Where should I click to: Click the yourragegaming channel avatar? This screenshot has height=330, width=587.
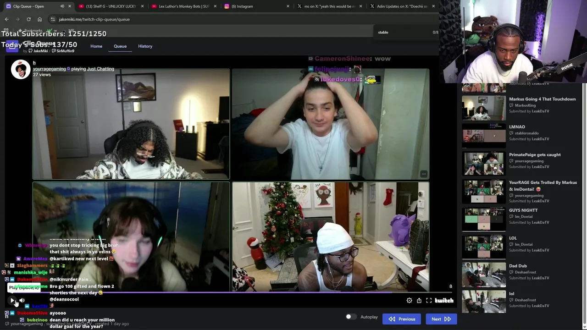click(x=21, y=69)
